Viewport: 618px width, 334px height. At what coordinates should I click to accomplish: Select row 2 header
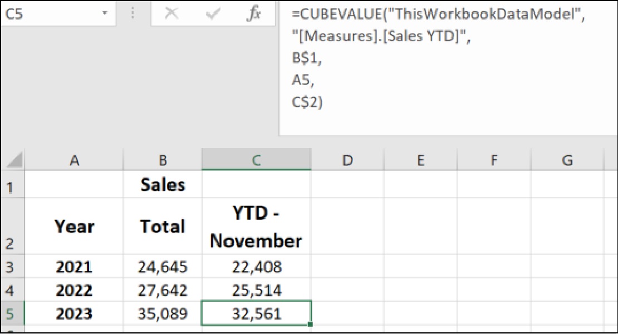coord(13,226)
